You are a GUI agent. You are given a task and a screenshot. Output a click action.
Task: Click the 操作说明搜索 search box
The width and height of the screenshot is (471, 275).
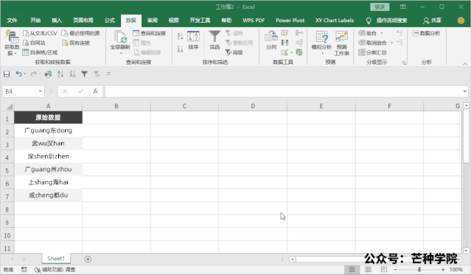(x=391, y=21)
